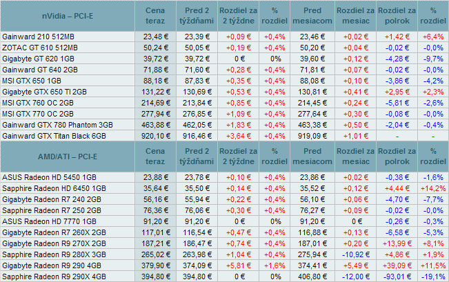The height and width of the screenshot is (282, 449).
Task: Select the MSI GTX 760 OC 2GB name
Action: (x=38, y=103)
